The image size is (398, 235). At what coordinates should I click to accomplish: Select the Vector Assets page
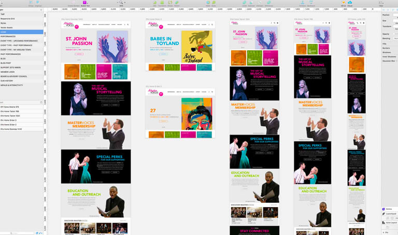point(22,27)
